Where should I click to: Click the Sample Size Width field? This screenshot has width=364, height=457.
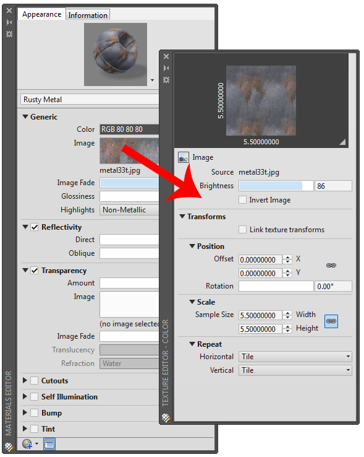pos(260,315)
